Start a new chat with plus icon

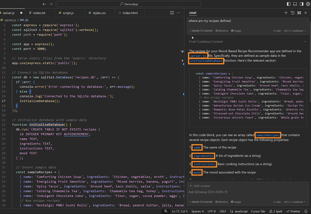pos(286,13)
